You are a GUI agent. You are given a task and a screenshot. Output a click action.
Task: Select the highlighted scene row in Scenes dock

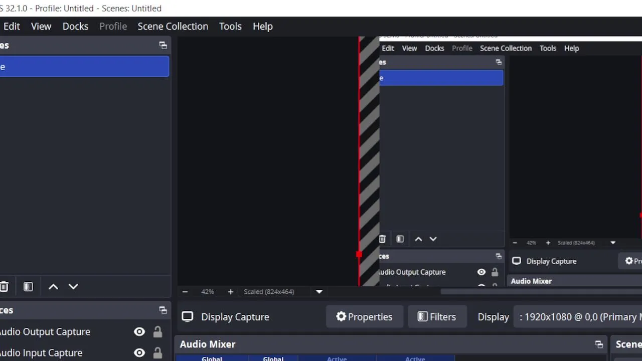pyautogui.click(x=84, y=67)
